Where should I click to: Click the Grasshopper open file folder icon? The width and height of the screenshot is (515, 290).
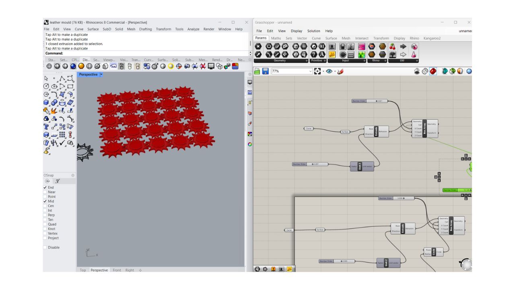pos(257,71)
